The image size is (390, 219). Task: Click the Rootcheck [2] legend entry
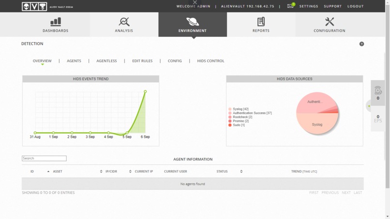pyautogui.click(x=242, y=117)
